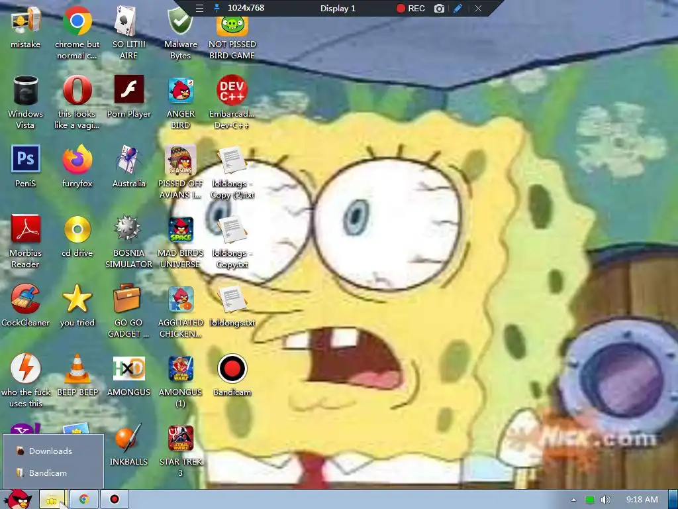Click the 1024x768 resolution label
The height and width of the screenshot is (509, 678).
tap(246, 8)
